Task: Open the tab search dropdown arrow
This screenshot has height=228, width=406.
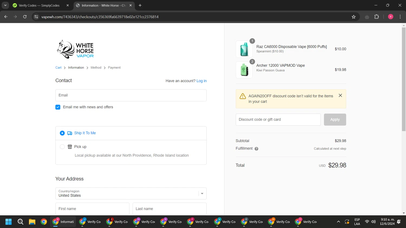Action: point(5,5)
